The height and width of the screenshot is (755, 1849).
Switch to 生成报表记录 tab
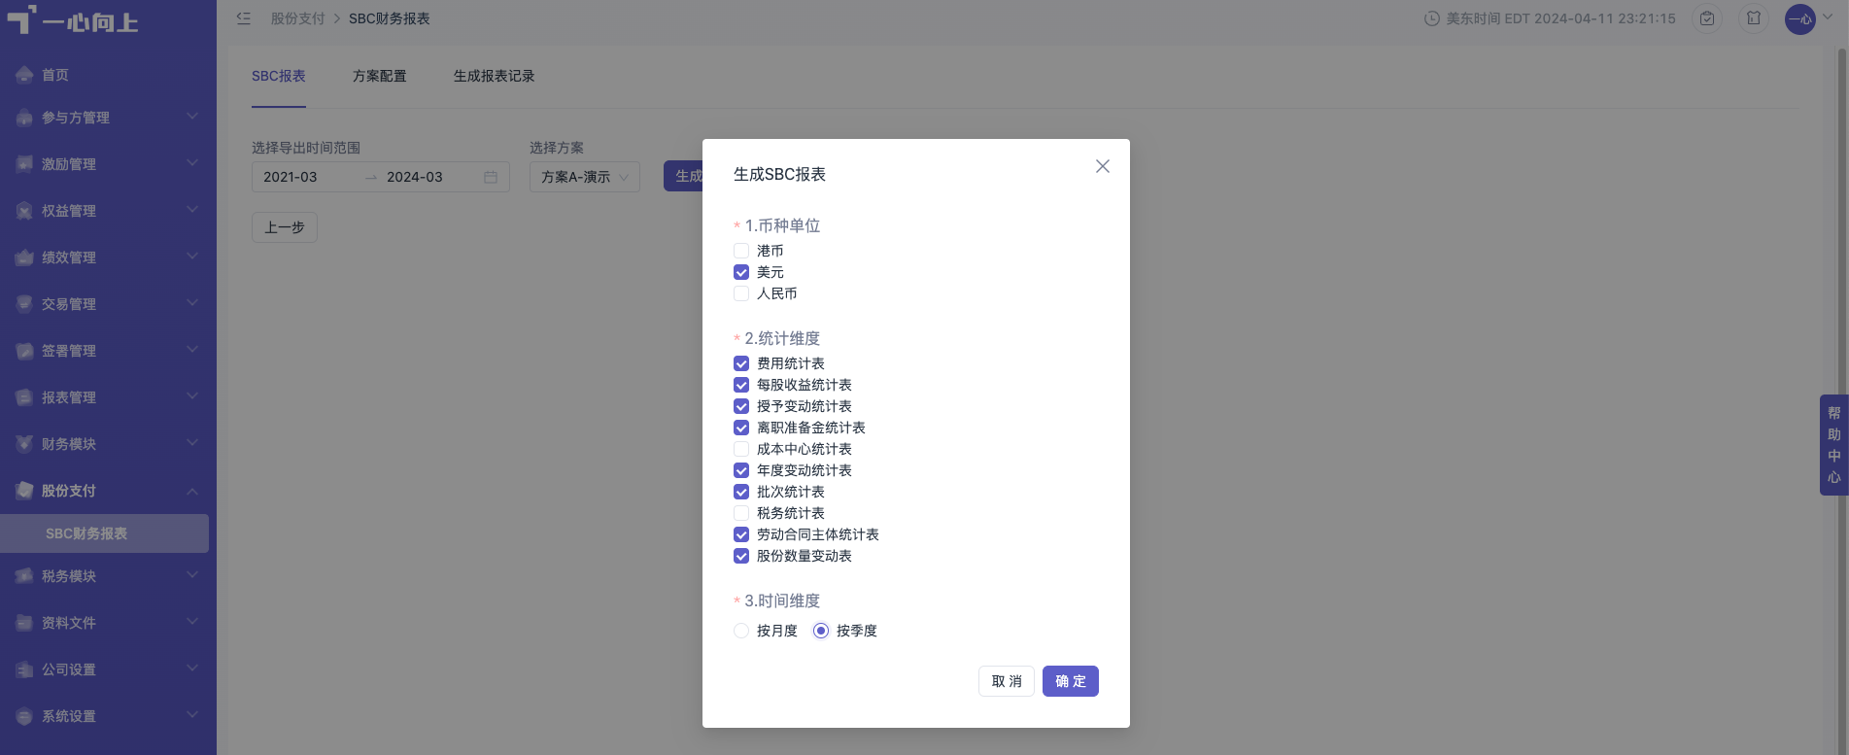494,76
